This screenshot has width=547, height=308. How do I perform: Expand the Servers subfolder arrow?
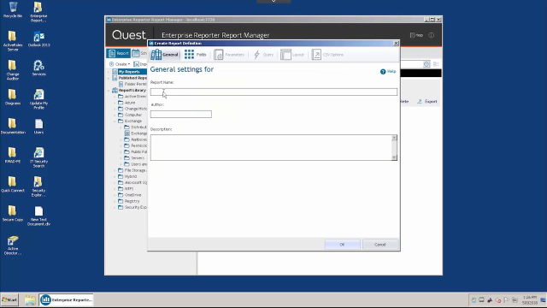click(121, 158)
